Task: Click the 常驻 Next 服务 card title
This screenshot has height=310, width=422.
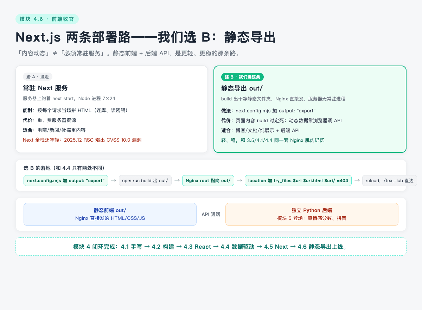Action: point(45,88)
